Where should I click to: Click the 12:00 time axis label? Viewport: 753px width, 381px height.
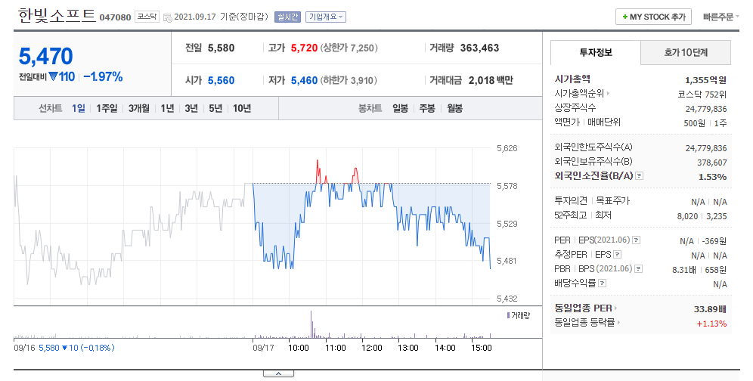(x=372, y=348)
